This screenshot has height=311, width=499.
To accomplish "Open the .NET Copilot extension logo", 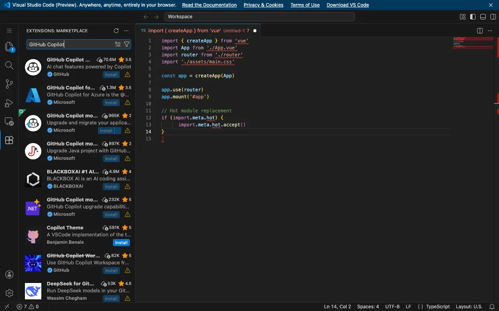I will tap(33, 207).
